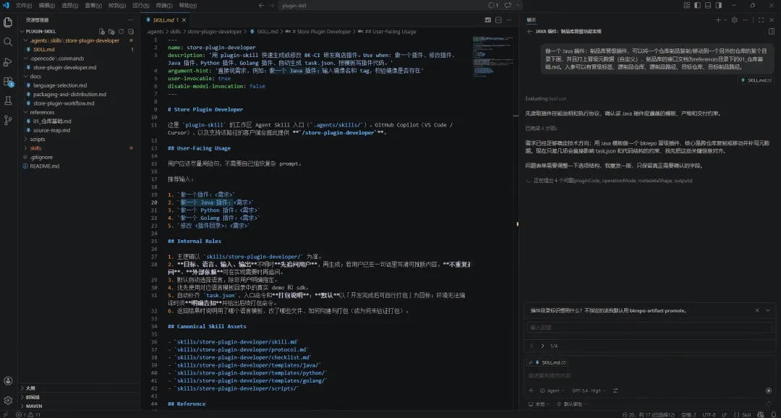Open the Explorer view in activity bar
This screenshot has height=418, width=781.
[8, 22]
